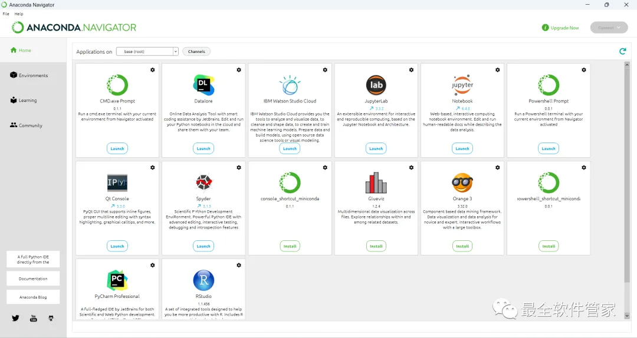Viewport: 637px width, 338px height.
Task: Click the scrollbar up arrow
Action: click(627, 65)
